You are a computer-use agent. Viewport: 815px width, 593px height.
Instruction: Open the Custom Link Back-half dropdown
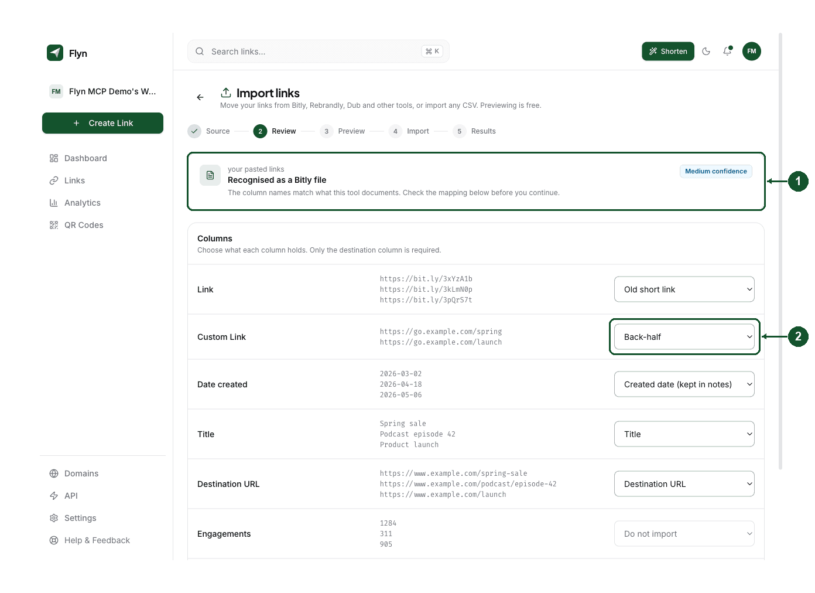coord(684,337)
